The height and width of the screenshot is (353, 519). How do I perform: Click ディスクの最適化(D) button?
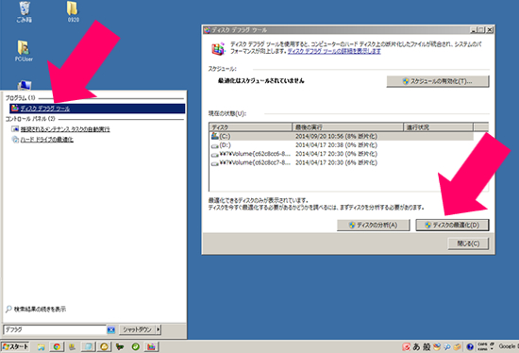click(452, 226)
